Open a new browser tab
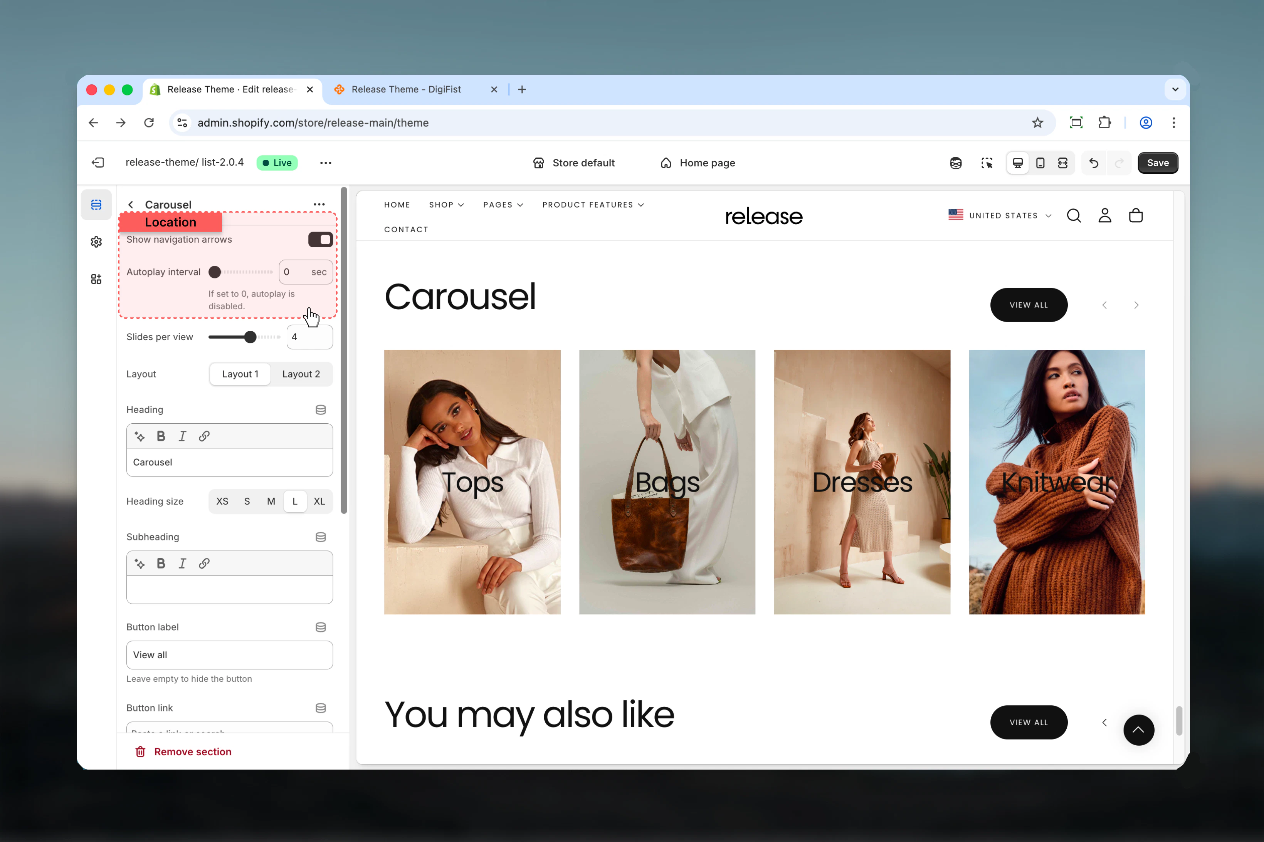This screenshot has width=1264, height=842. (522, 89)
